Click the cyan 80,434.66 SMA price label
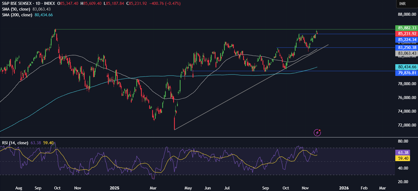 click(407, 67)
